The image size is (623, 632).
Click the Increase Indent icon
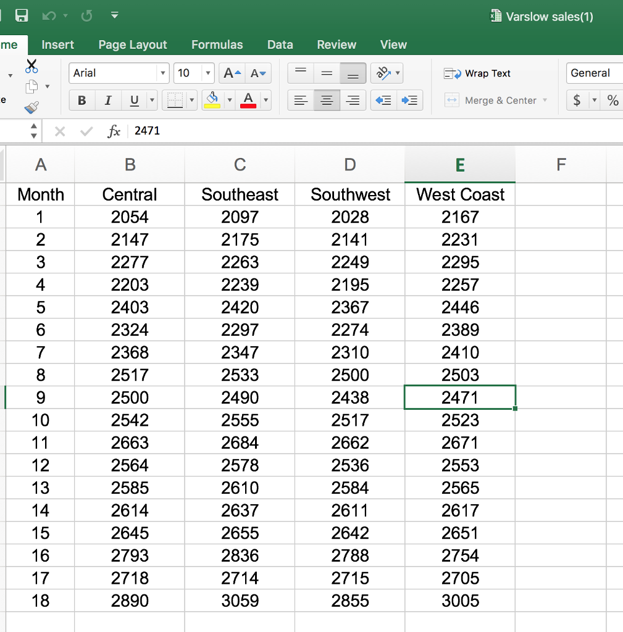pyautogui.click(x=409, y=100)
